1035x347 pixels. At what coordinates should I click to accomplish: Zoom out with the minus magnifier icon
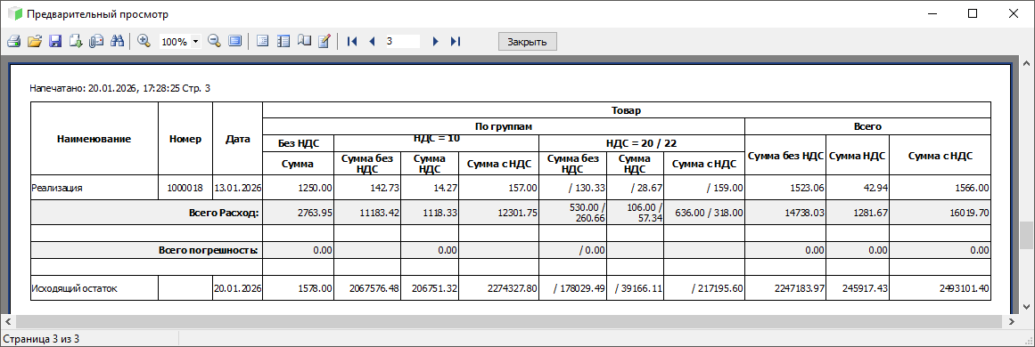(x=214, y=42)
